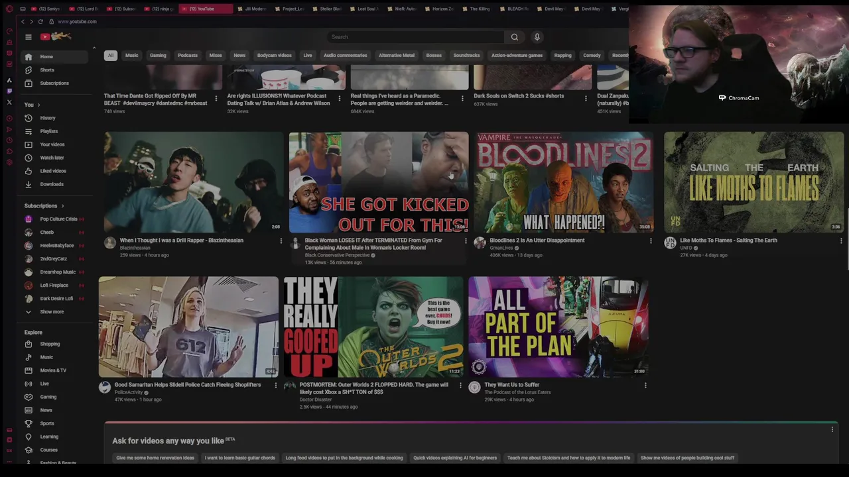Open Courses under Explore
The image size is (849, 477).
click(54, 450)
